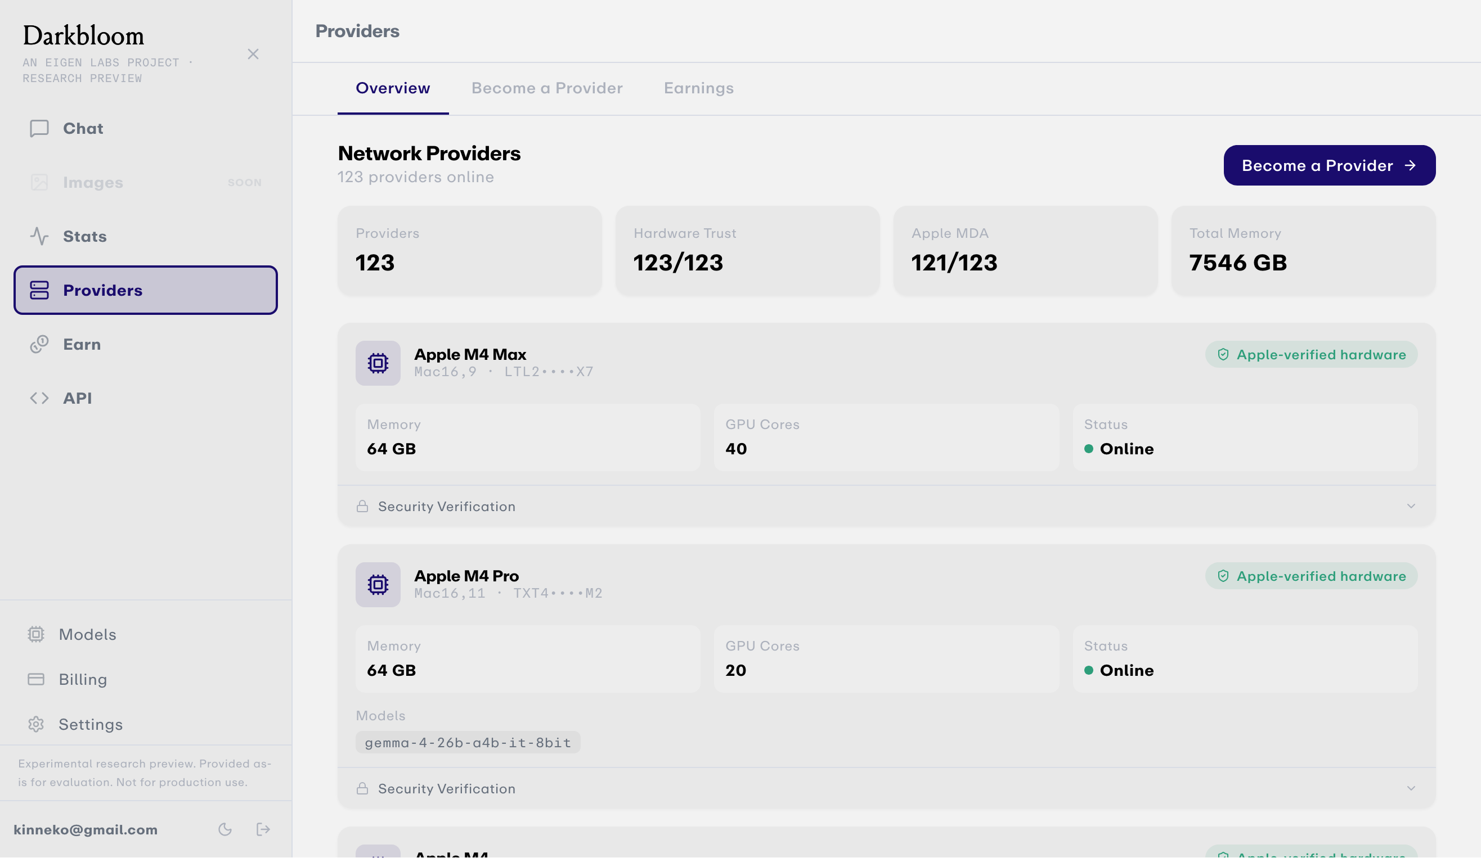The height and width of the screenshot is (858, 1481).
Task: Switch to the Overview tab
Action: (x=393, y=88)
